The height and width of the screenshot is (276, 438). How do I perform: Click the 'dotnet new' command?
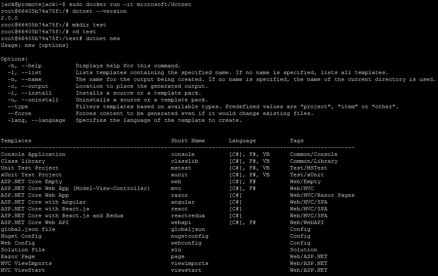click(x=103, y=38)
